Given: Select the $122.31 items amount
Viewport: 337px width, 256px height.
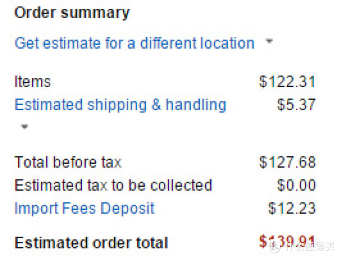Looking at the screenshot, I should (x=287, y=81).
